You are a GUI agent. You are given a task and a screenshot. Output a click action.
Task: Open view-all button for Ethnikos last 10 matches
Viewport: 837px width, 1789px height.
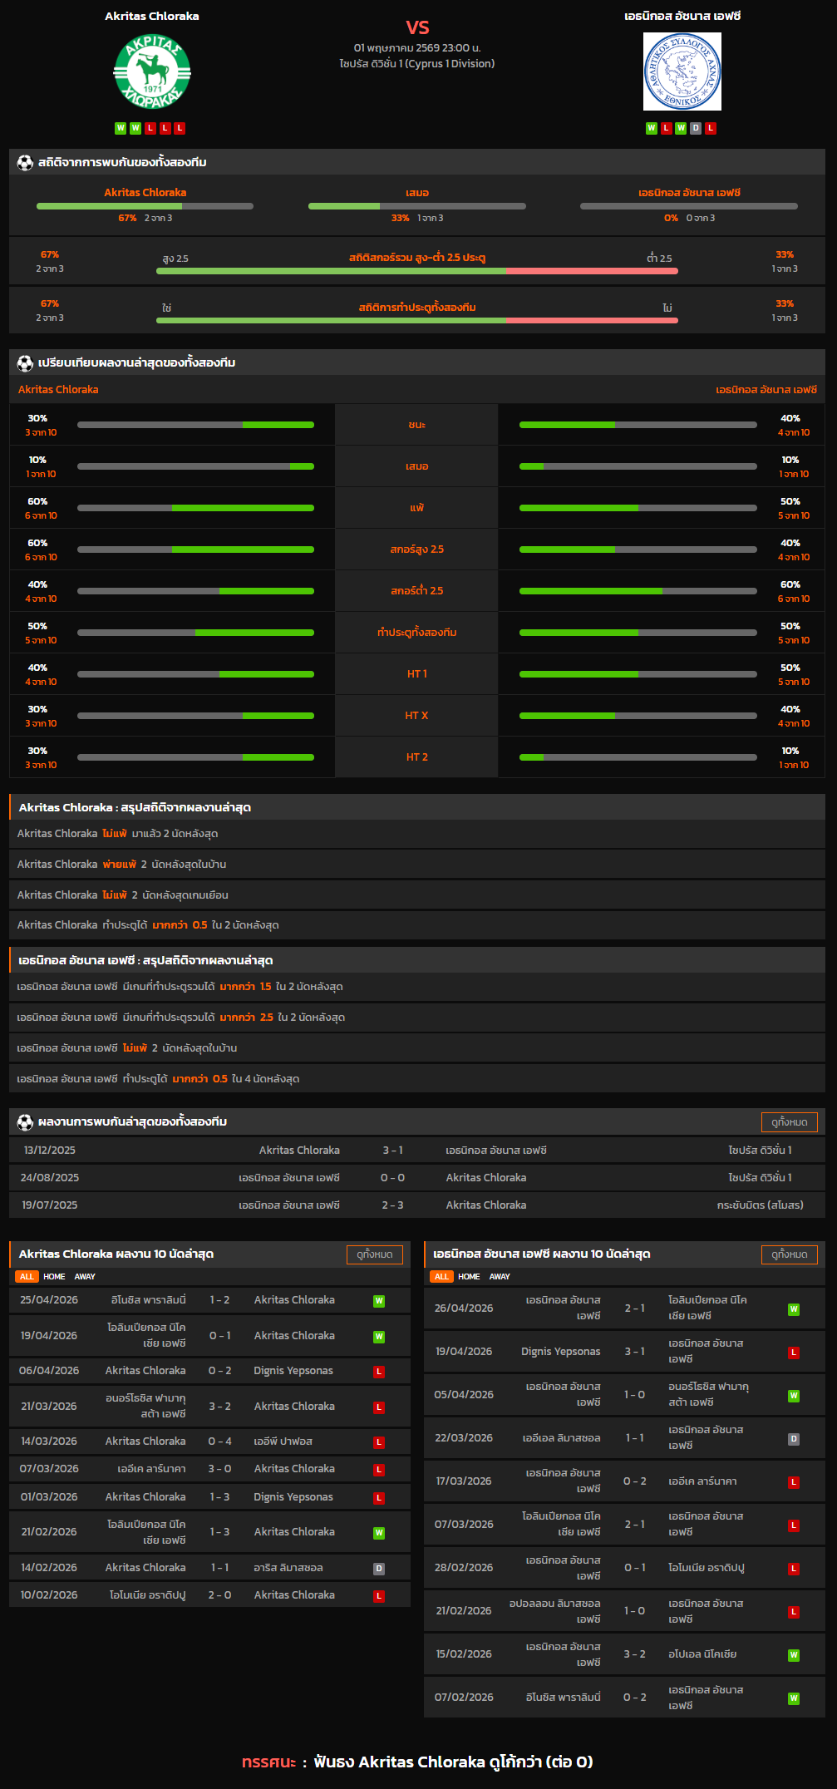click(790, 1254)
